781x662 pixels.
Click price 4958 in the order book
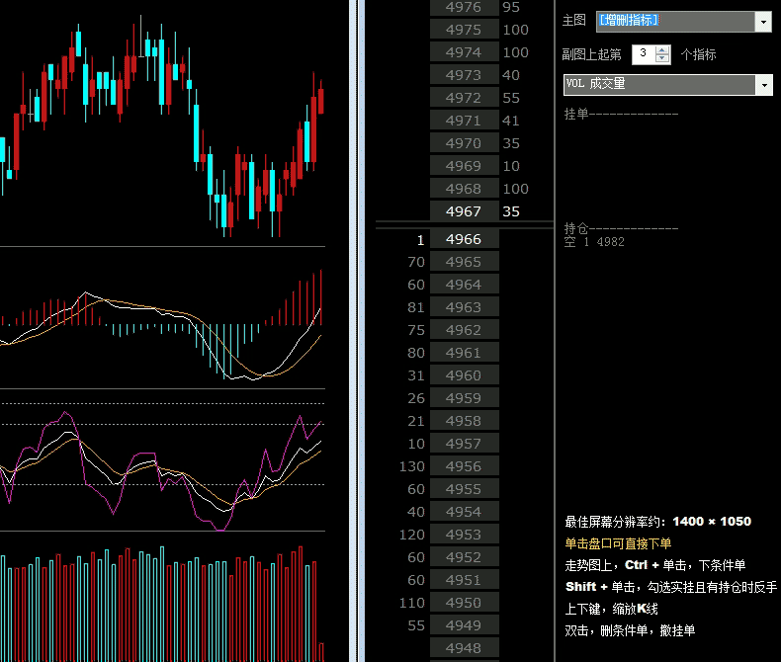465,421
